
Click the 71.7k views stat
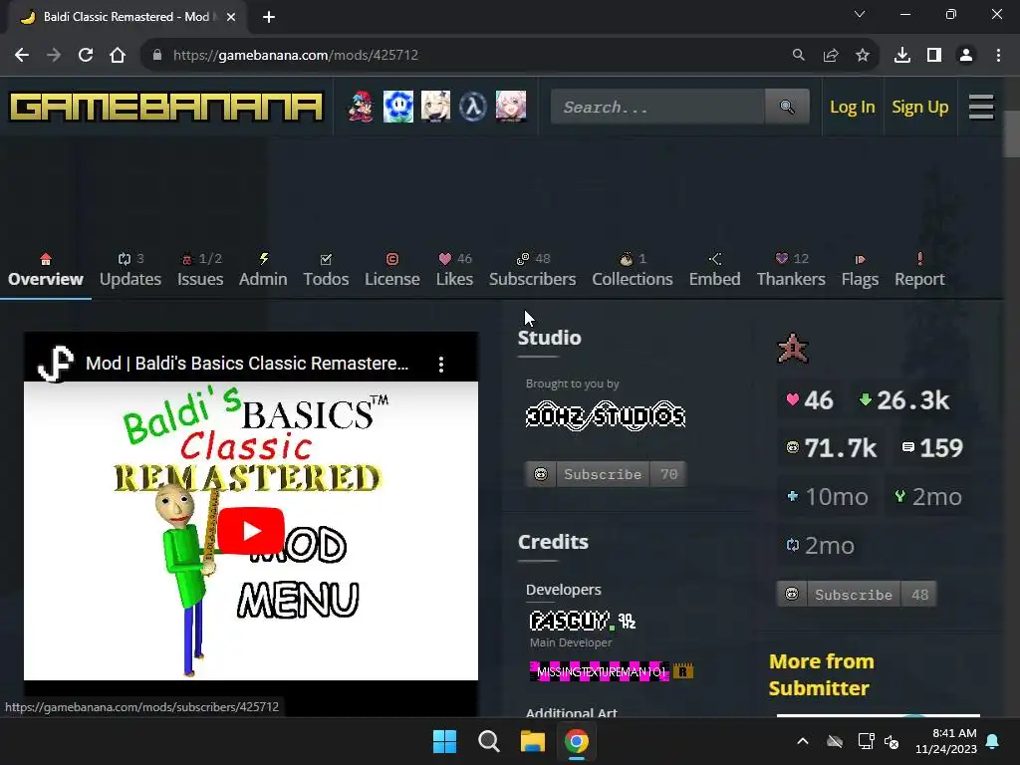tap(832, 447)
